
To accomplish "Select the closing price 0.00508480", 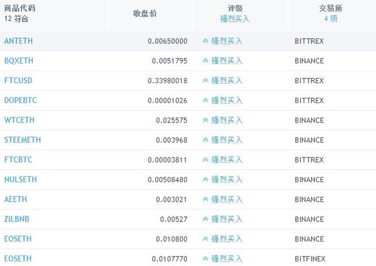I will (167, 180).
